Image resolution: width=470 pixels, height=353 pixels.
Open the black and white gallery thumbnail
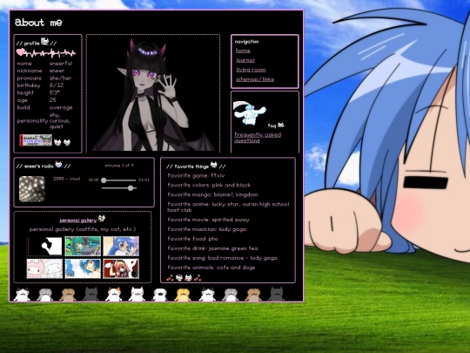pos(44,246)
